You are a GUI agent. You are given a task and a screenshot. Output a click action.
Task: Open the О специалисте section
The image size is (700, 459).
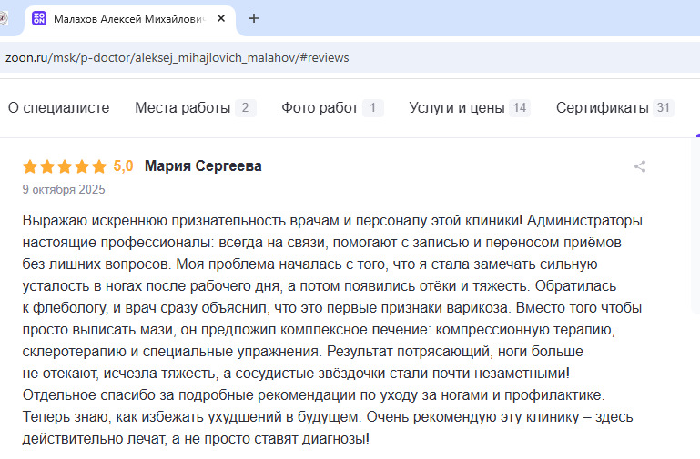(x=58, y=107)
